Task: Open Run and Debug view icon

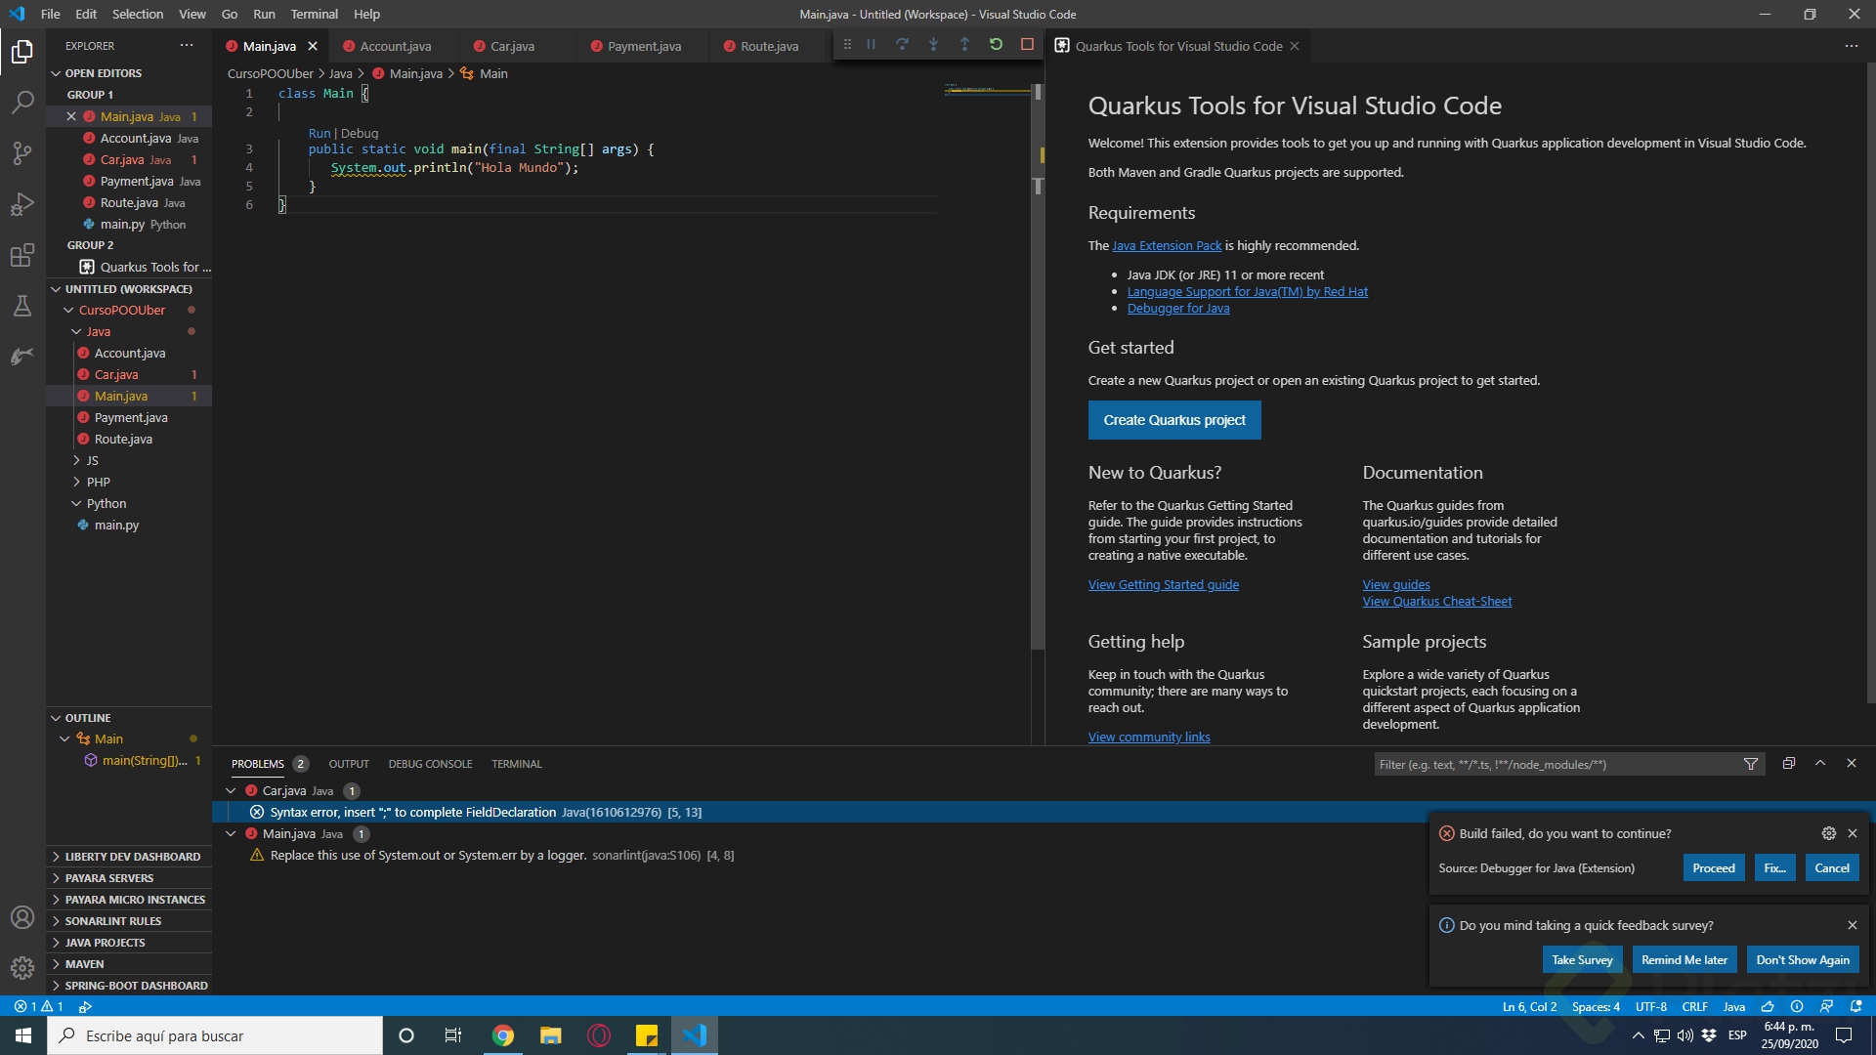Action: (x=22, y=204)
